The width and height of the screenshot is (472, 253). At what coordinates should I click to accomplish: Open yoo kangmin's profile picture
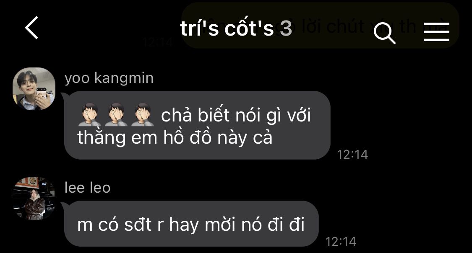pos(34,89)
